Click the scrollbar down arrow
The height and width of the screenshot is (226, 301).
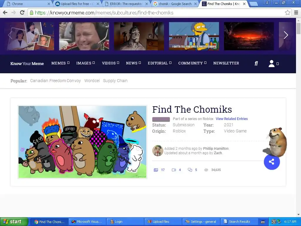[x=298, y=214]
